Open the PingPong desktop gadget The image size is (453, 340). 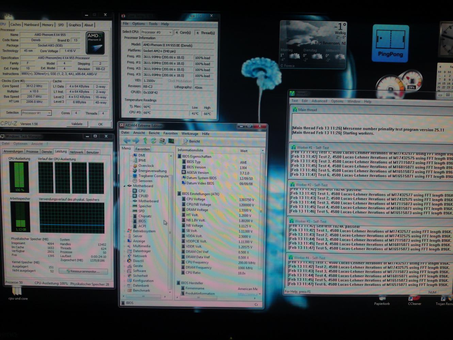(x=390, y=43)
